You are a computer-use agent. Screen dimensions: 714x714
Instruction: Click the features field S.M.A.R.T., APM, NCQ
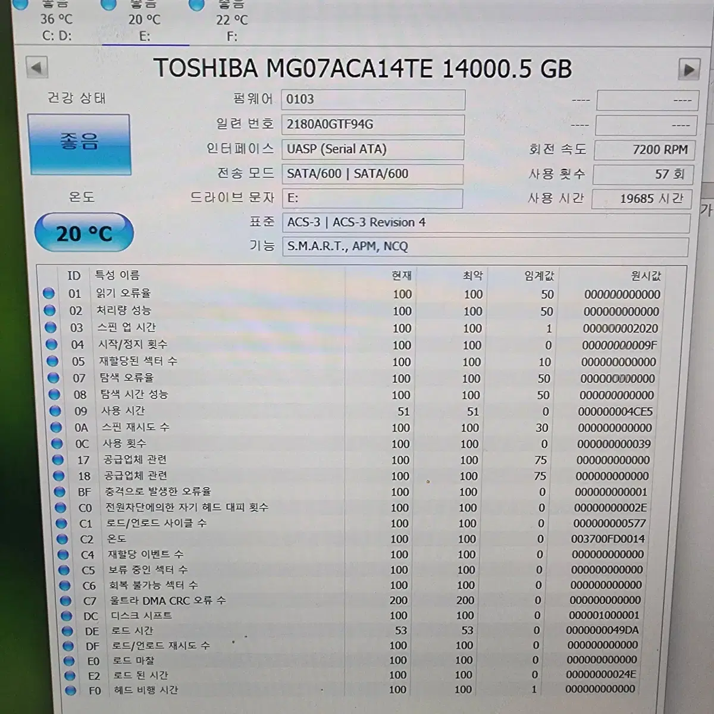click(485, 246)
